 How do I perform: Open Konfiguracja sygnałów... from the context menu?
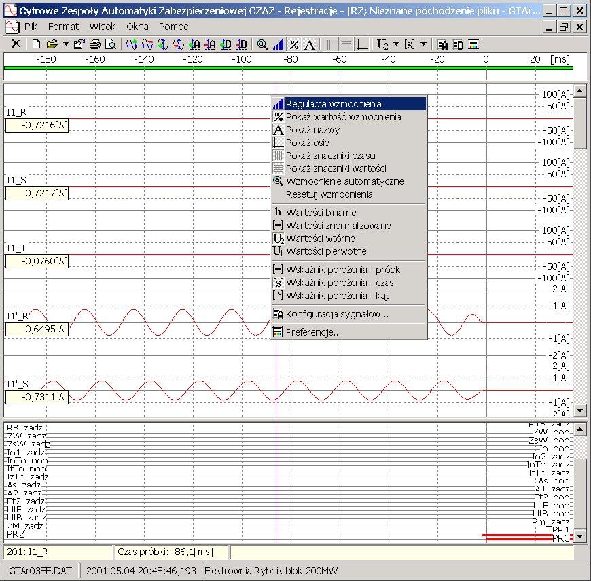point(349,314)
